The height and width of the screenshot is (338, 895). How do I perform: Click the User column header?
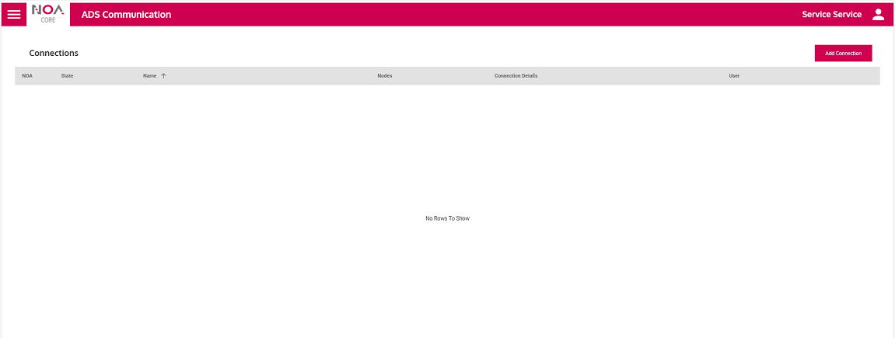[733, 76]
